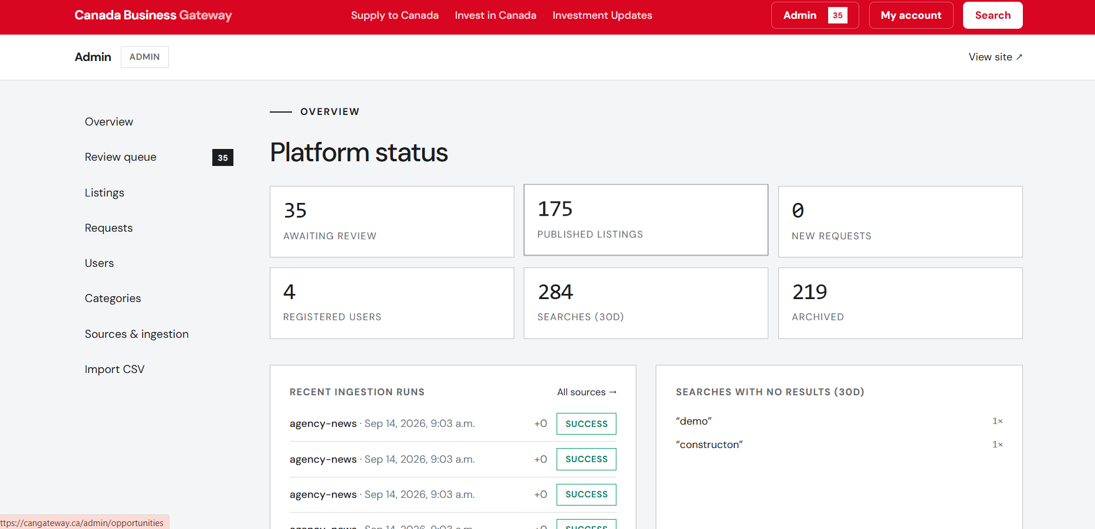Image resolution: width=1095 pixels, height=529 pixels.
Task: Go to Requests section
Action: [x=109, y=228]
